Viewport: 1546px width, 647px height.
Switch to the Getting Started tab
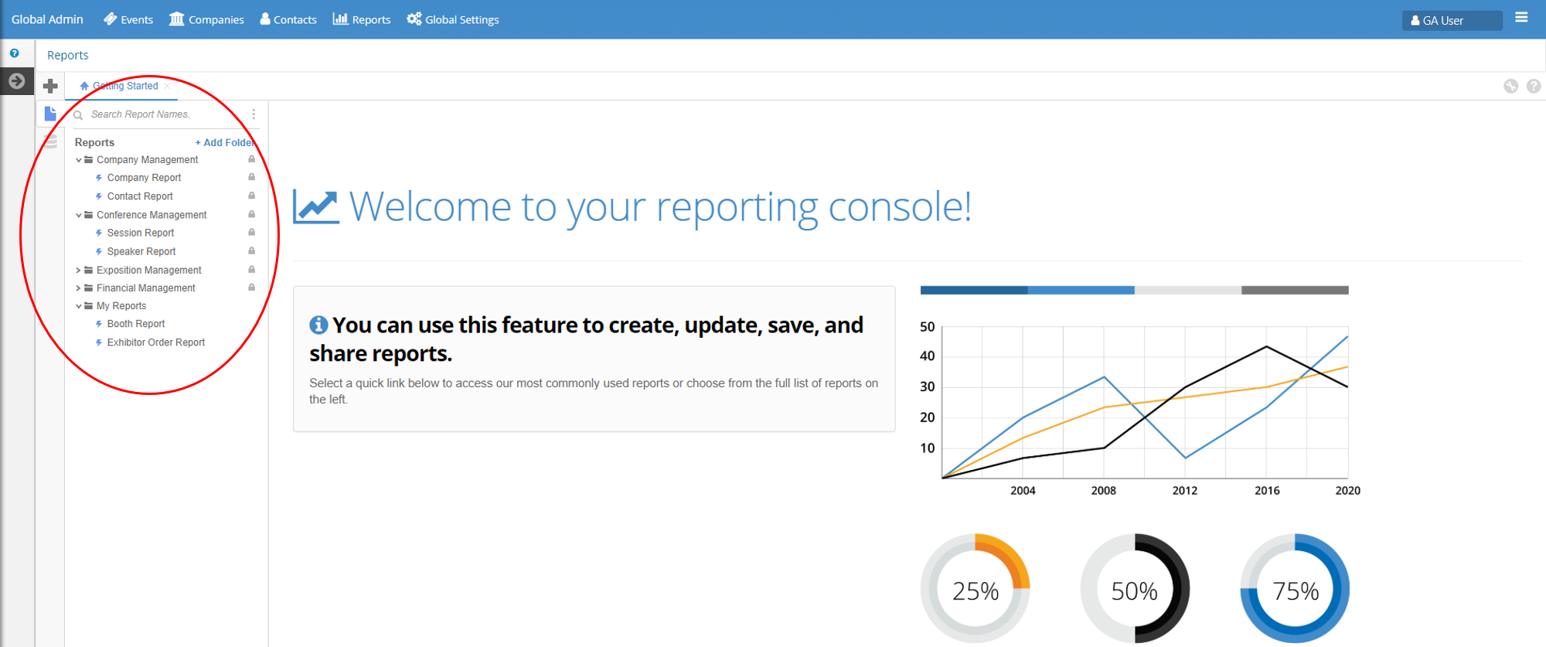124,86
